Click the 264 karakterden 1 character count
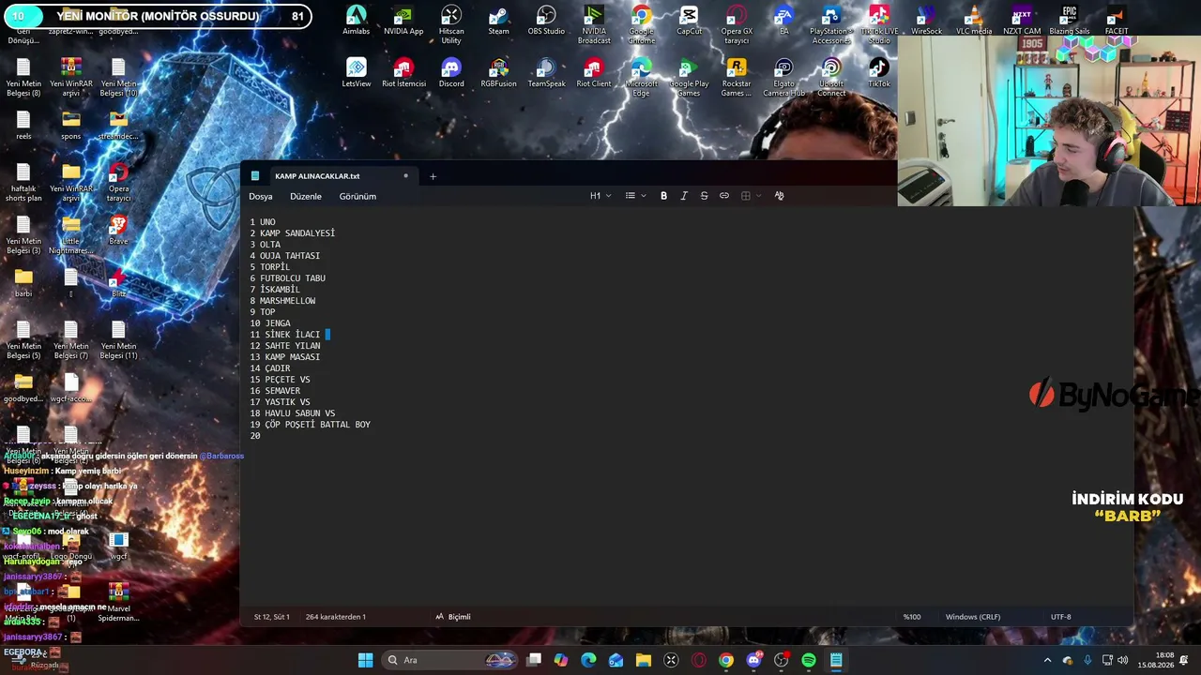Viewport: 1201px width, 675px height. [x=336, y=617]
